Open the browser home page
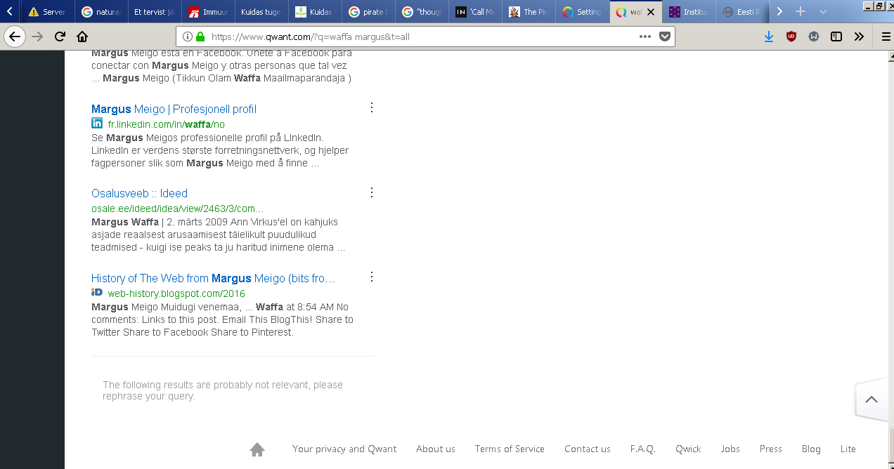This screenshot has width=894, height=469. [x=82, y=37]
